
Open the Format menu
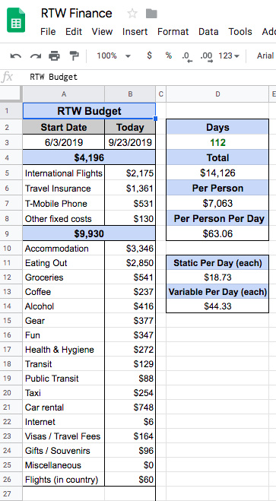pos(173,32)
